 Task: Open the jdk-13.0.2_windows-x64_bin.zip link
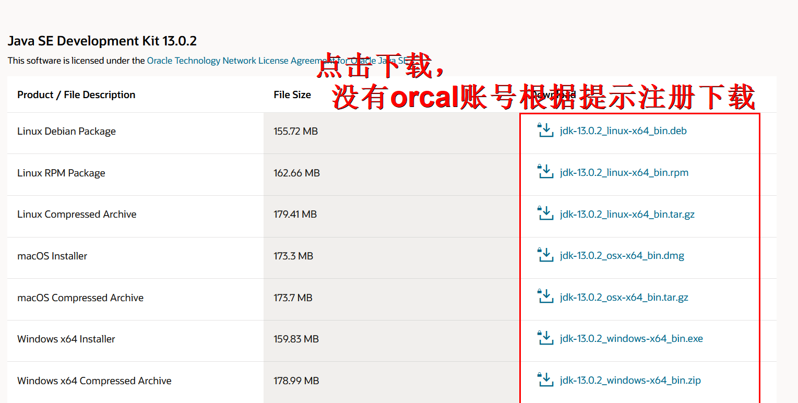(x=630, y=381)
